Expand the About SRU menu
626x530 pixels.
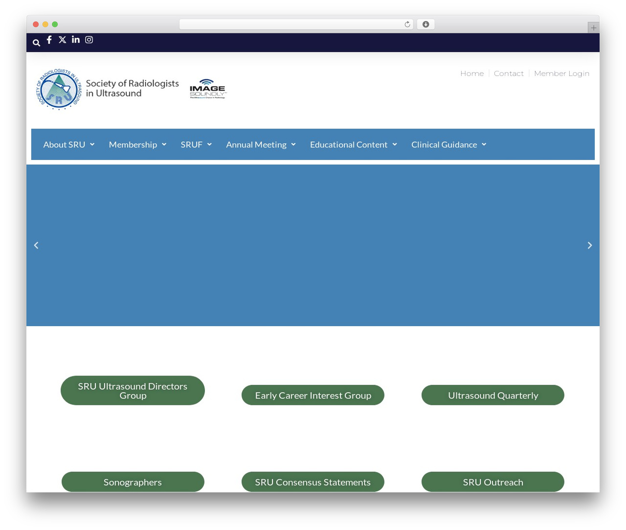69,145
